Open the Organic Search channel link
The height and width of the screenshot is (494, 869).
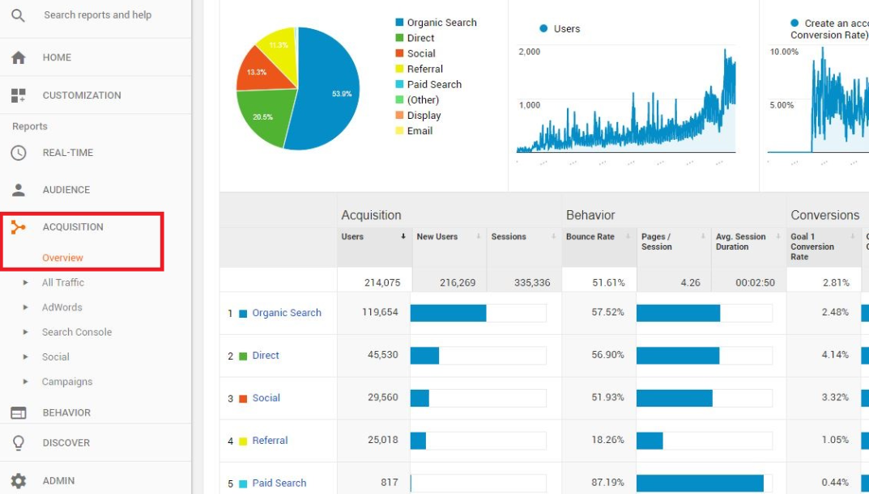[286, 313]
